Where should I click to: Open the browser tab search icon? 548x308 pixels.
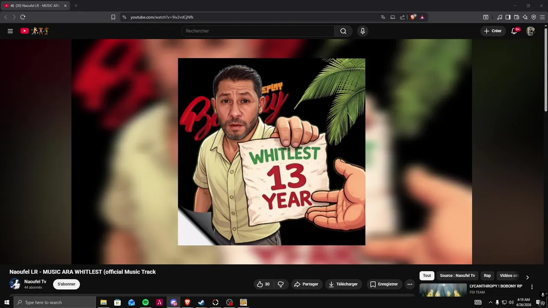[485, 17]
